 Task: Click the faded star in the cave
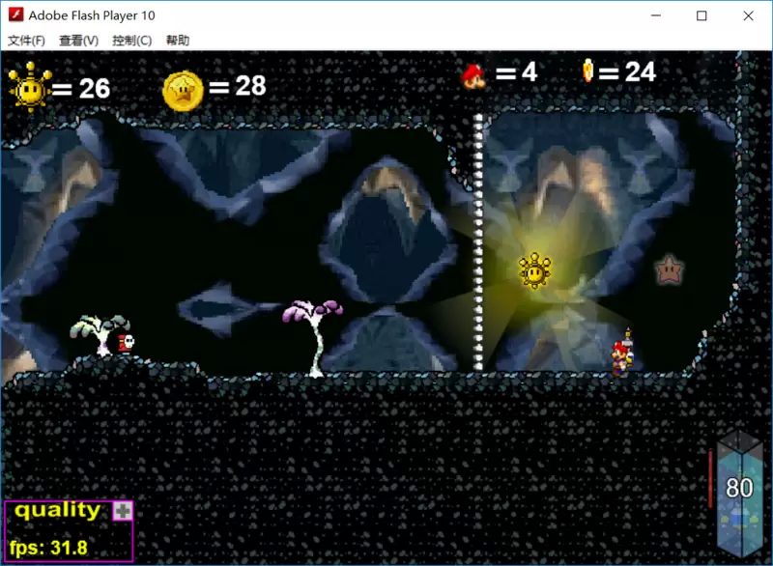click(x=669, y=269)
